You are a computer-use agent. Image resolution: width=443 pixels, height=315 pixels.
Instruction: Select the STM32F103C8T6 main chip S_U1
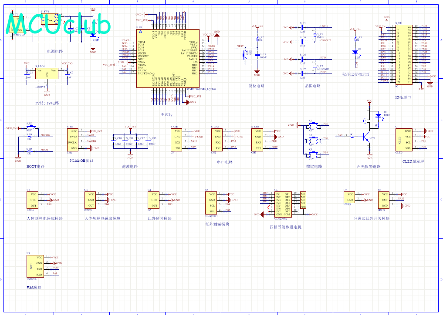tap(168, 58)
